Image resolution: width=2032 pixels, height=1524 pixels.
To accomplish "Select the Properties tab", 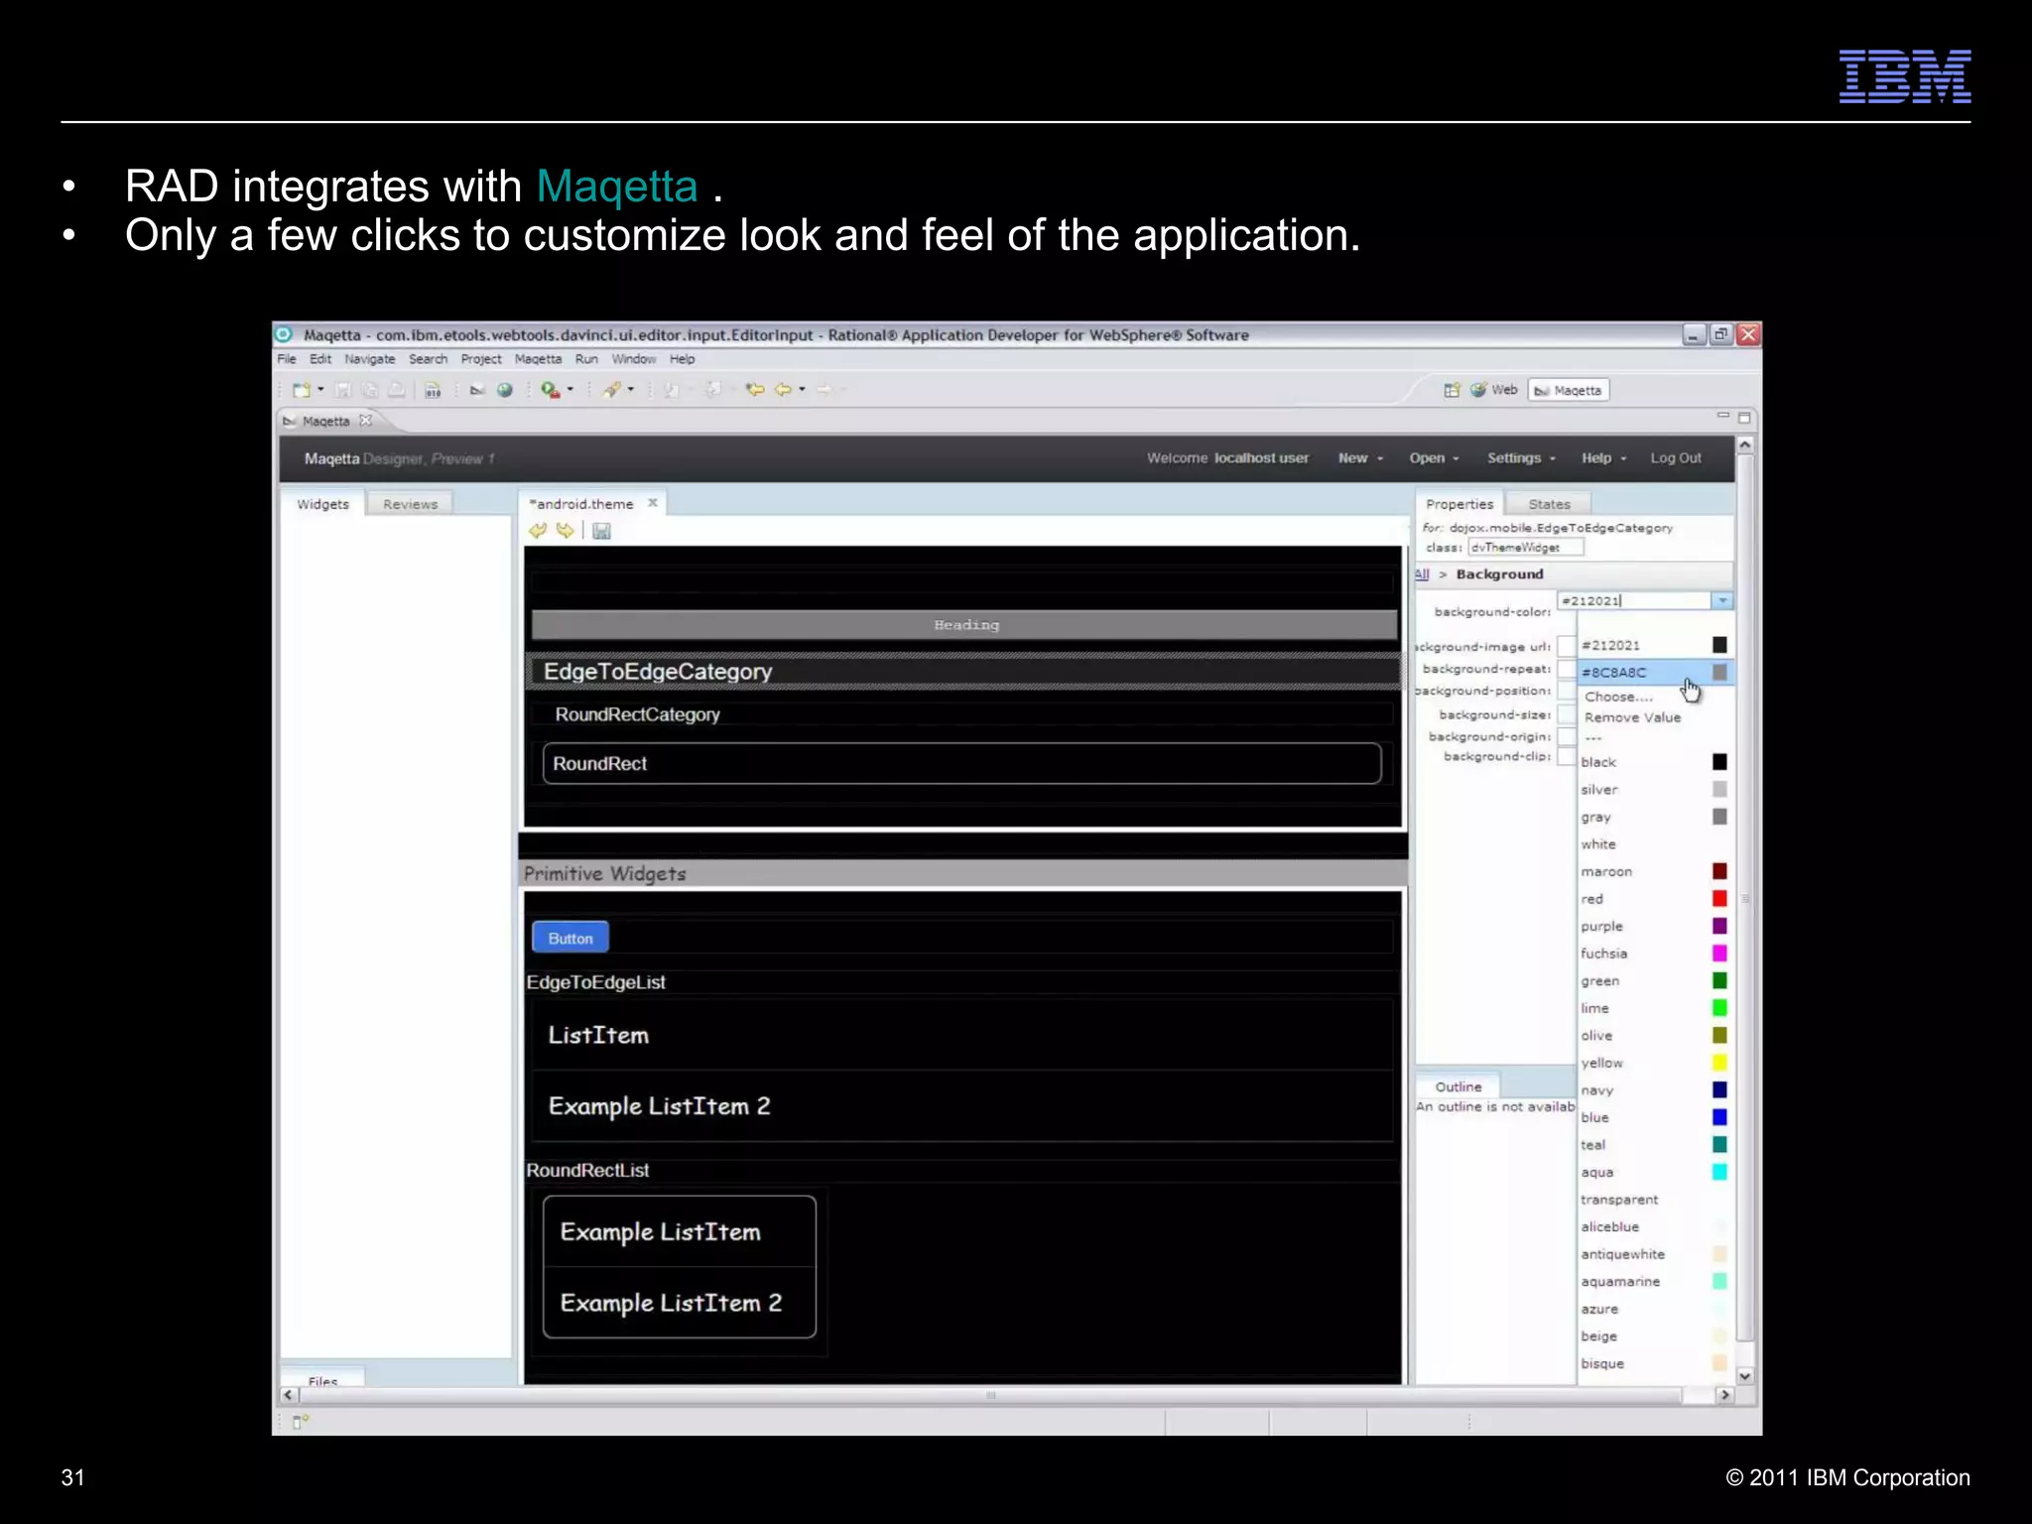I will (1460, 504).
